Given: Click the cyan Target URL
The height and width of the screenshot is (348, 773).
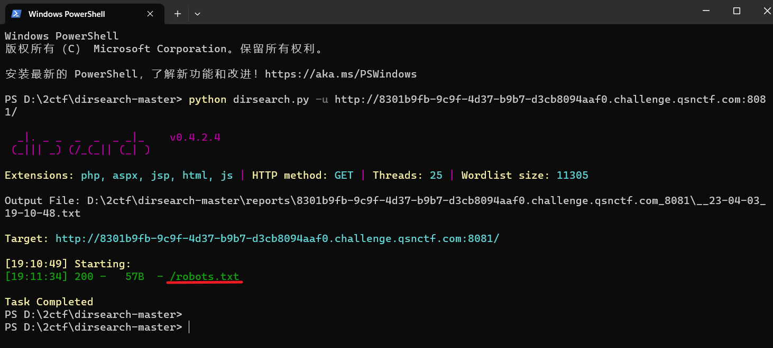Looking at the screenshot, I should (277, 239).
